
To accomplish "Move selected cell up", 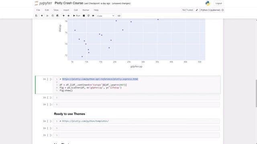I will (63, 16).
